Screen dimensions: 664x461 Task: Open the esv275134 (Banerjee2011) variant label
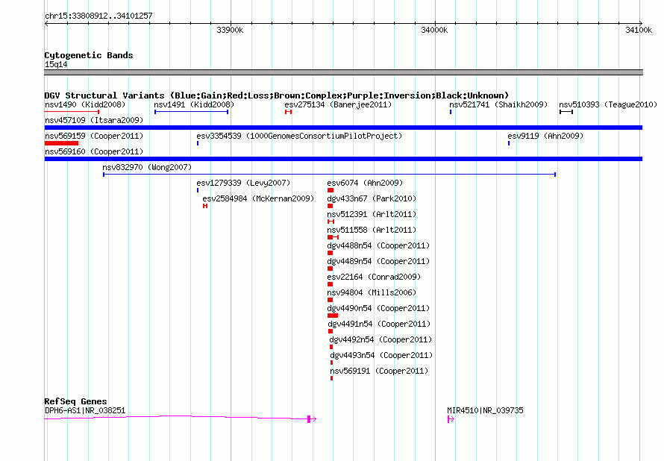click(338, 104)
